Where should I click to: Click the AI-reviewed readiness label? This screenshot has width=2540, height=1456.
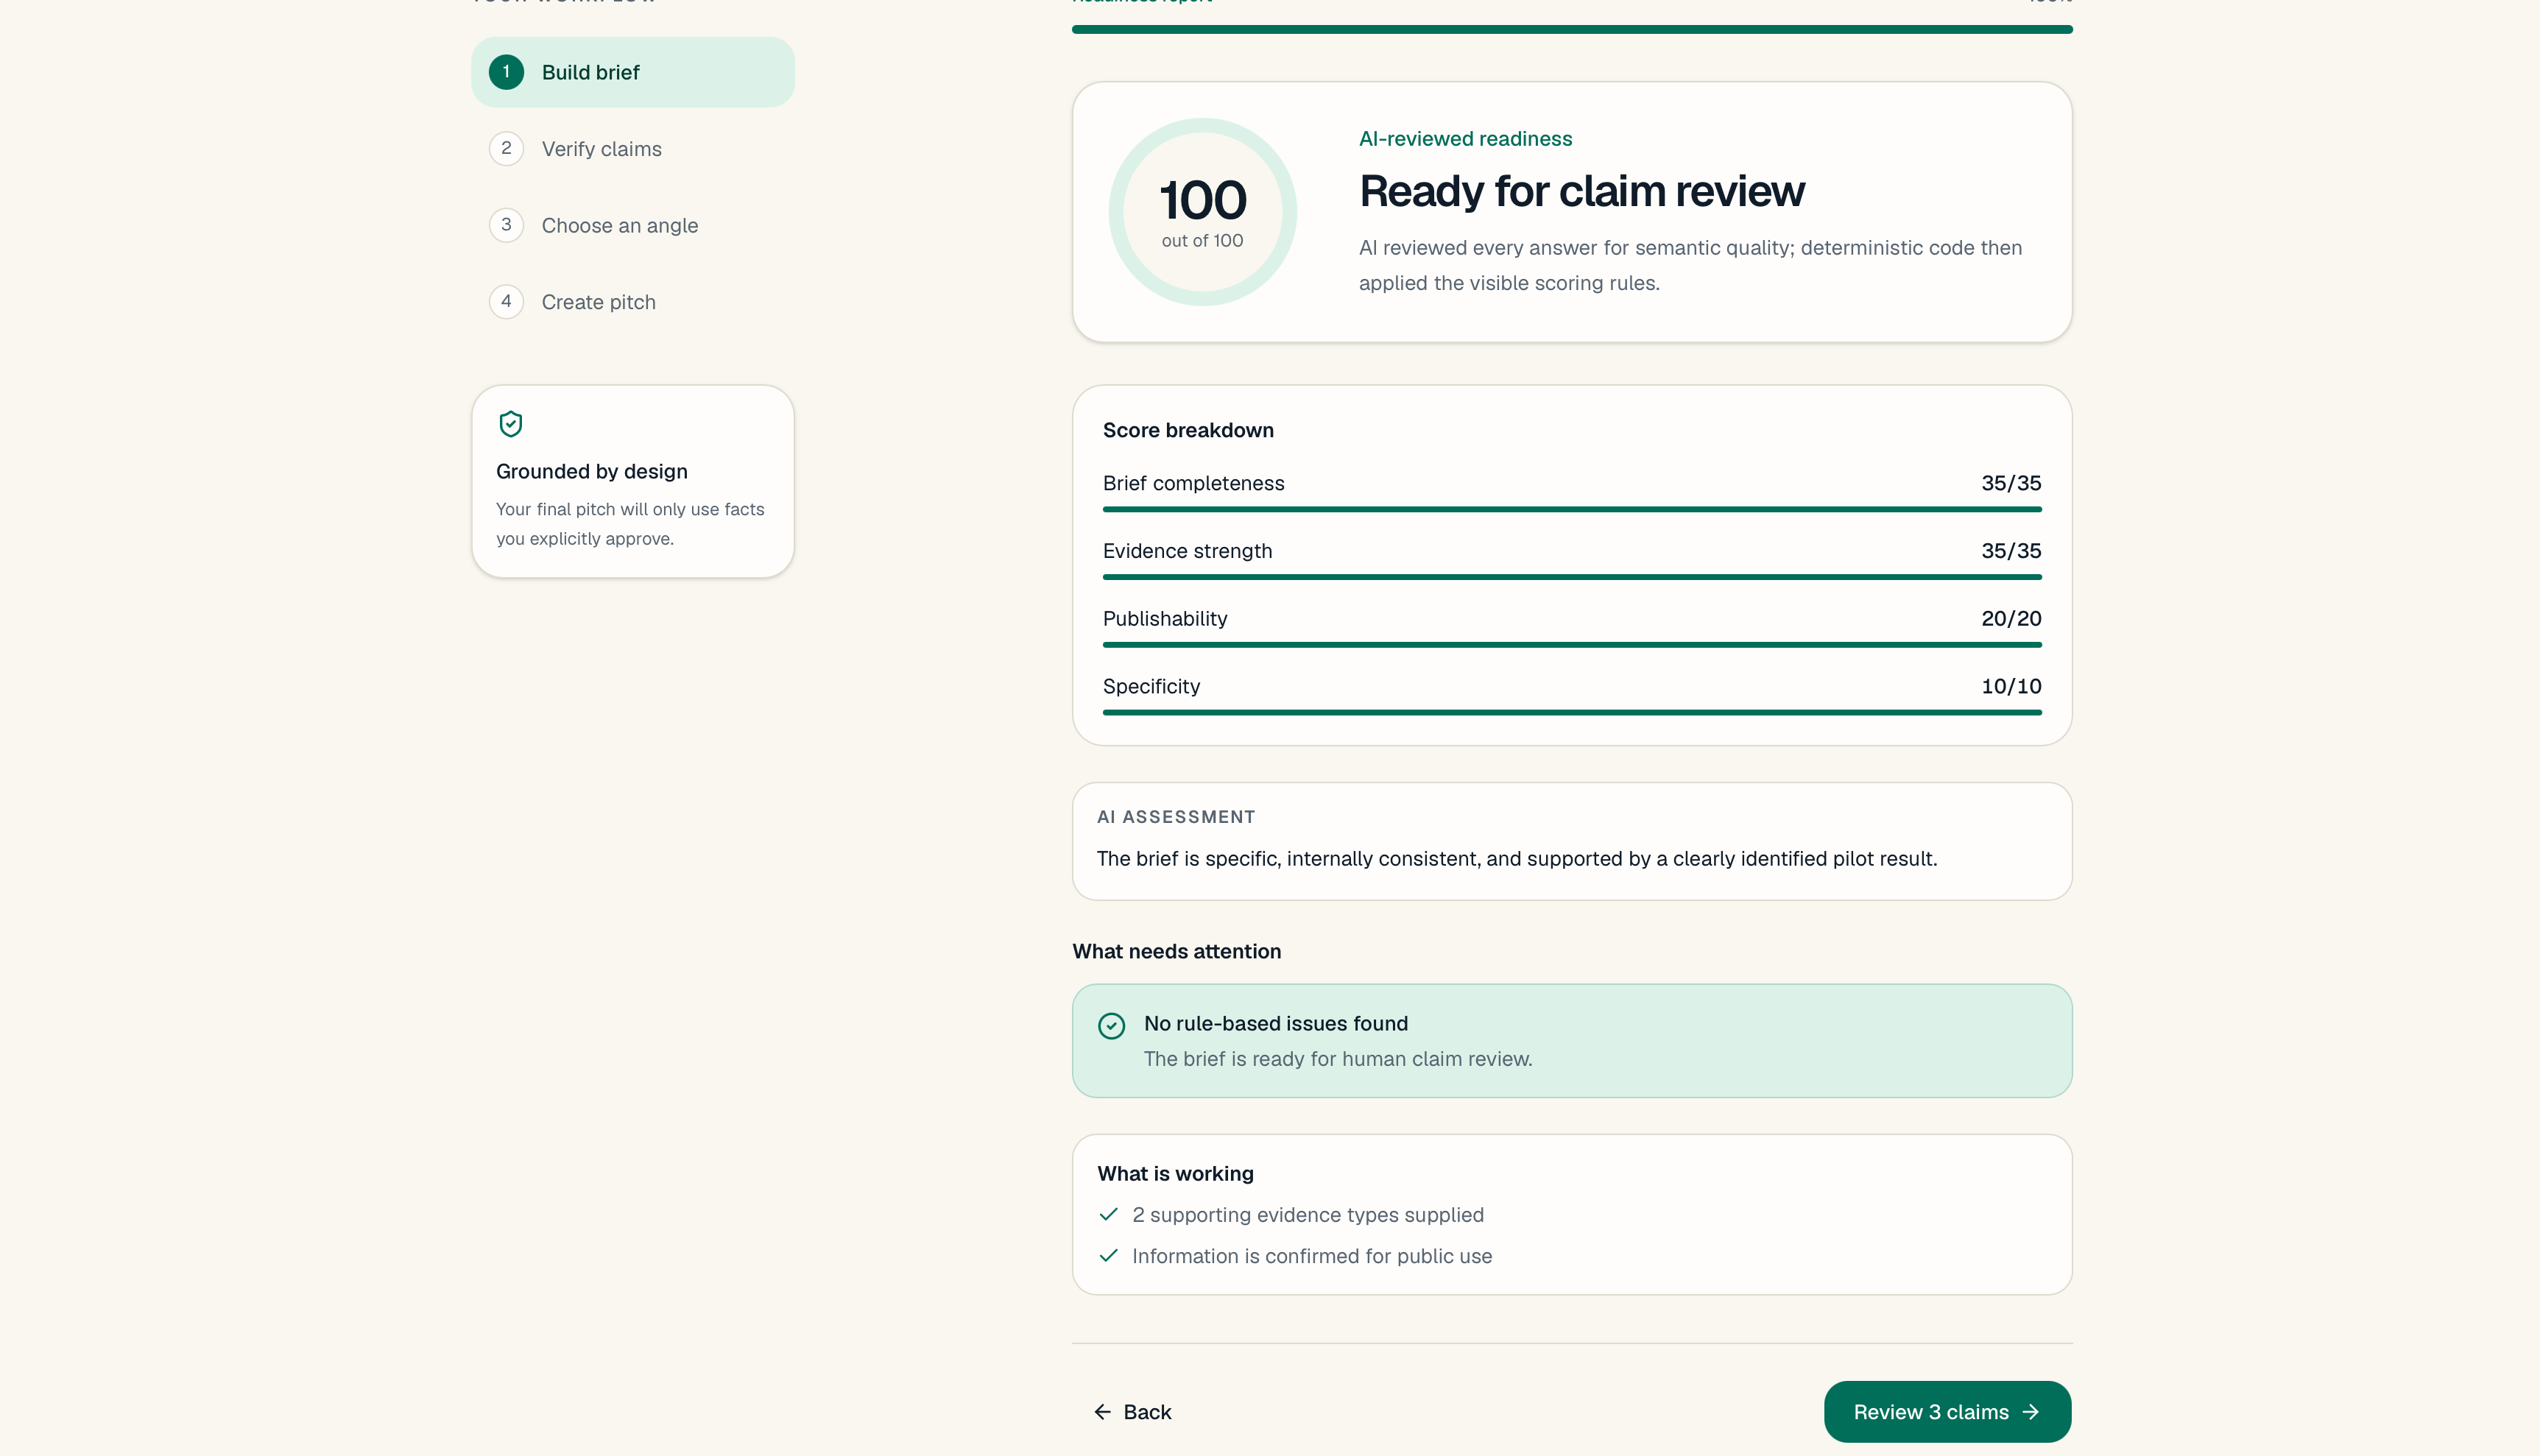1465,139
